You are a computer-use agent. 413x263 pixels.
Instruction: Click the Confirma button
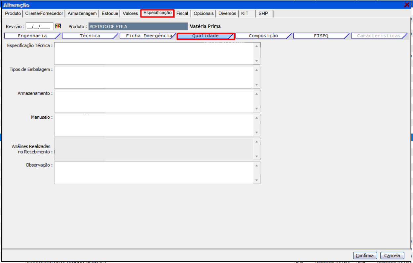[x=365, y=255]
